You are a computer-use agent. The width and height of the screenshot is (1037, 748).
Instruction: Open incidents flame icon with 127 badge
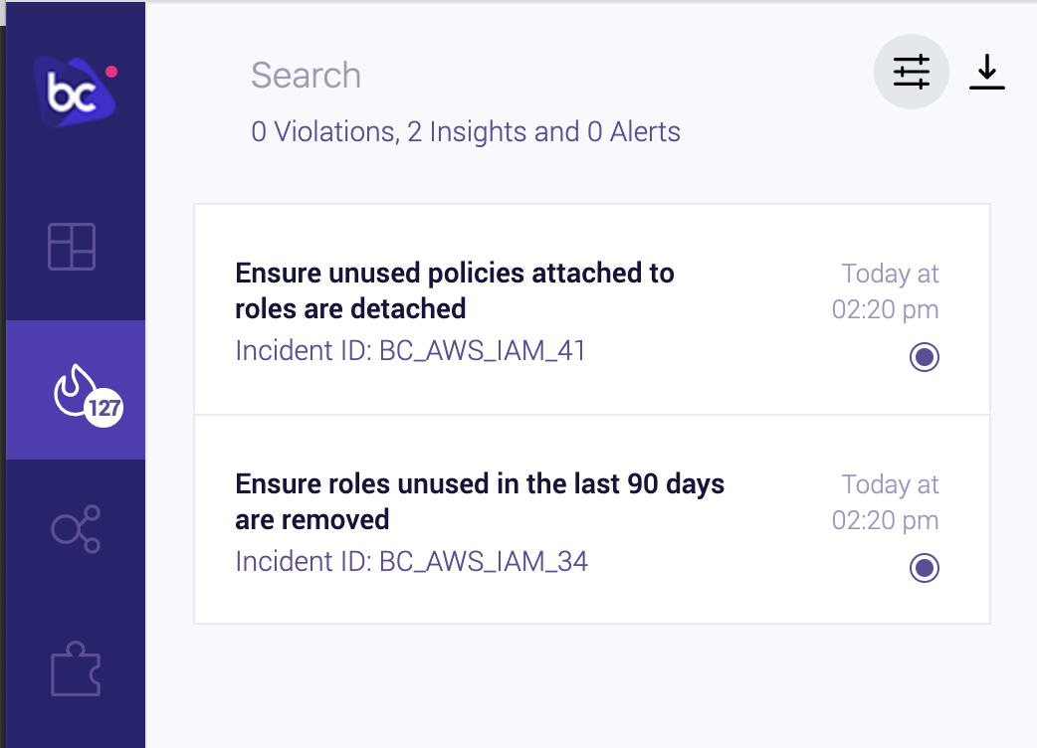pyautogui.click(x=76, y=390)
